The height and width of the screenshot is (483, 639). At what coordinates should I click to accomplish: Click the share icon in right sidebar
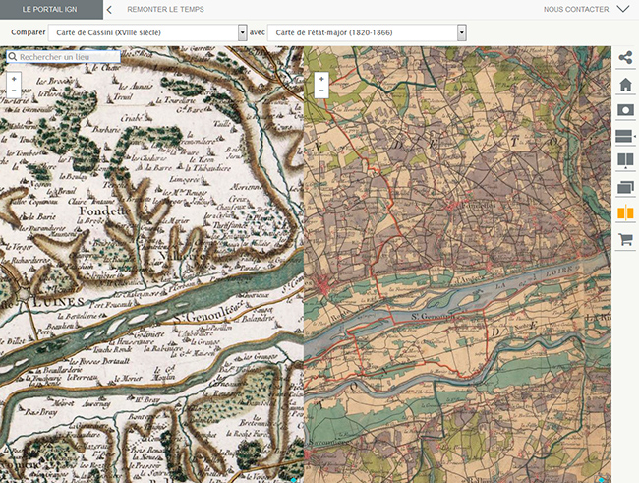tap(625, 57)
